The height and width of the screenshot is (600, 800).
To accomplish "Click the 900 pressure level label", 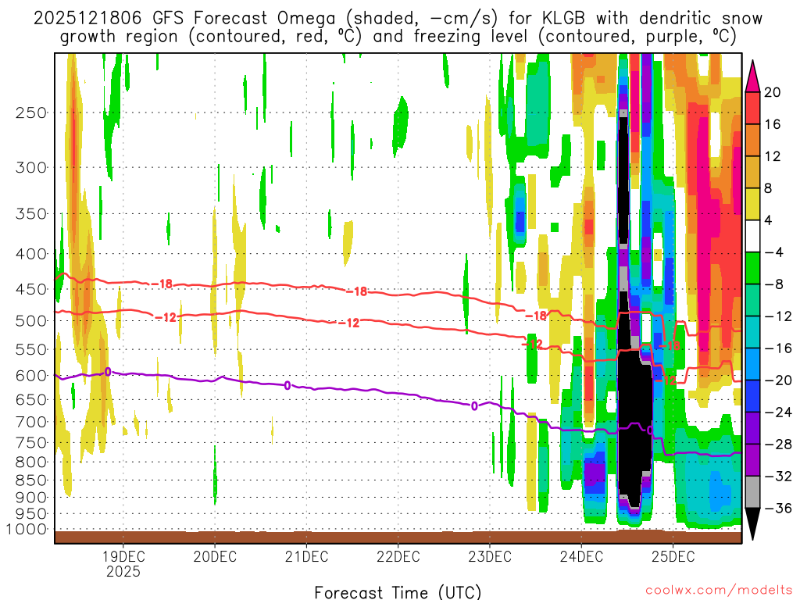I will (x=31, y=498).
